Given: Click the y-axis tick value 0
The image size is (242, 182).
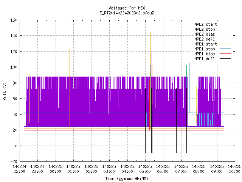Looking at the screenshot, I should pos(16,146).
